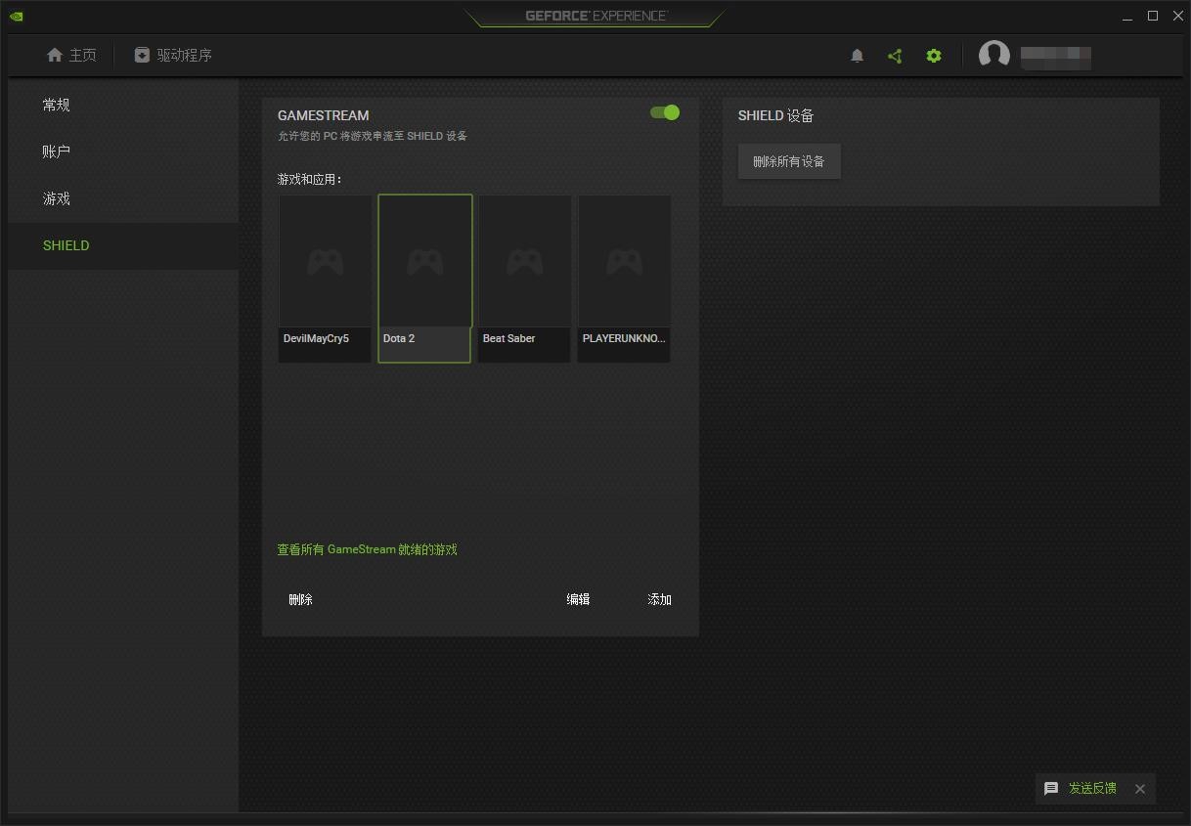Click 编辑 to edit the game
The height and width of the screenshot is (826, 1191).
[x=578, y=599]
